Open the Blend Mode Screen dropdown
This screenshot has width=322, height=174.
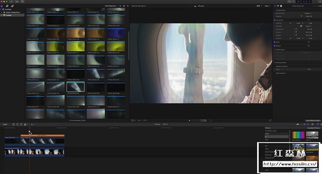308,13
